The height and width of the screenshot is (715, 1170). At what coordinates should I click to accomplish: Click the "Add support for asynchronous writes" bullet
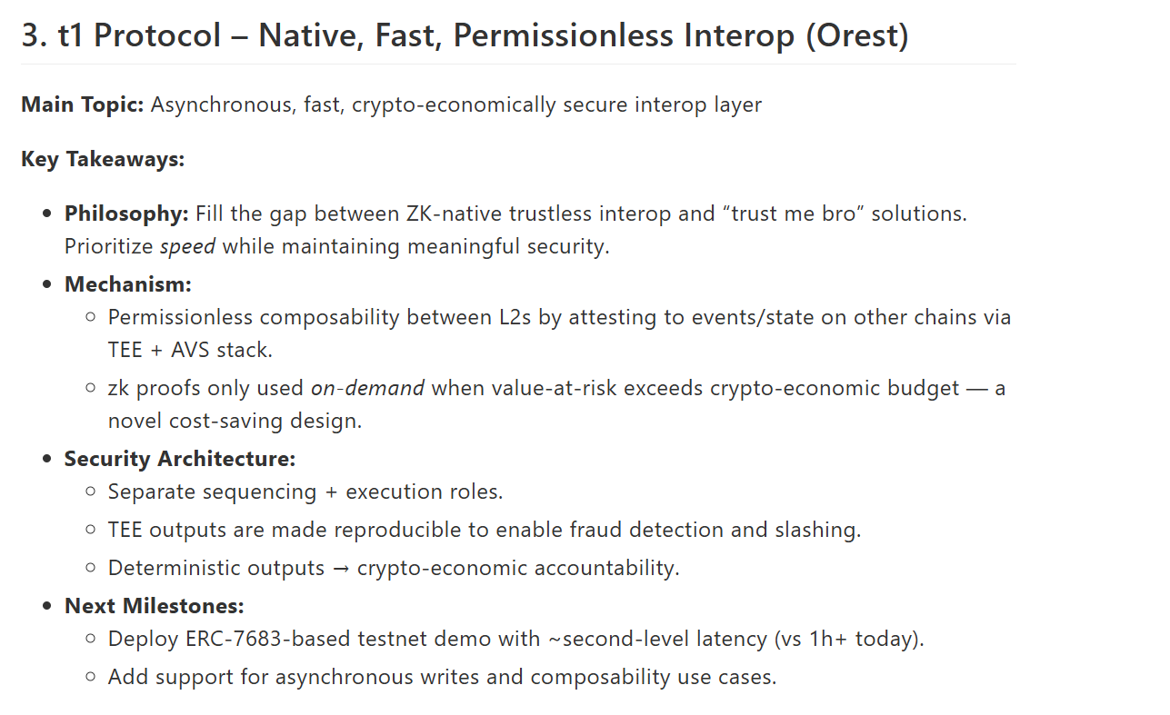[x=315, y=677]
